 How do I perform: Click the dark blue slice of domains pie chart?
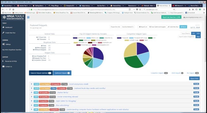(98, 53)
